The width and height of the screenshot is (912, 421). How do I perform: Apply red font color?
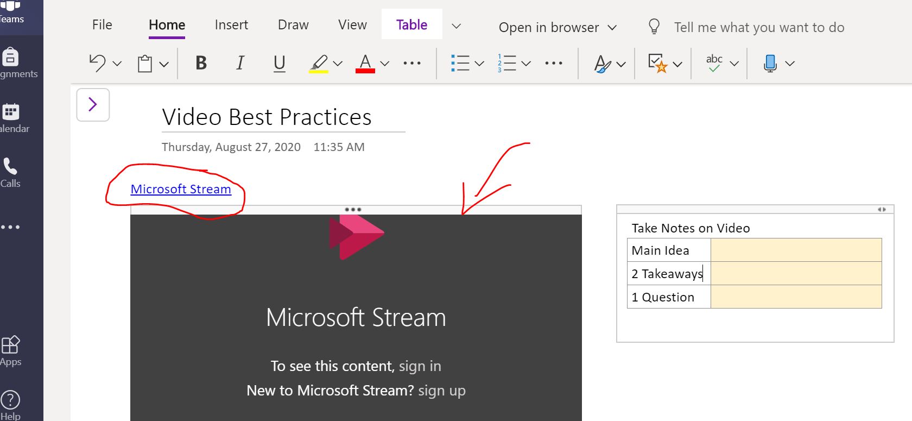pyautogui.click(x=365, y=64)
